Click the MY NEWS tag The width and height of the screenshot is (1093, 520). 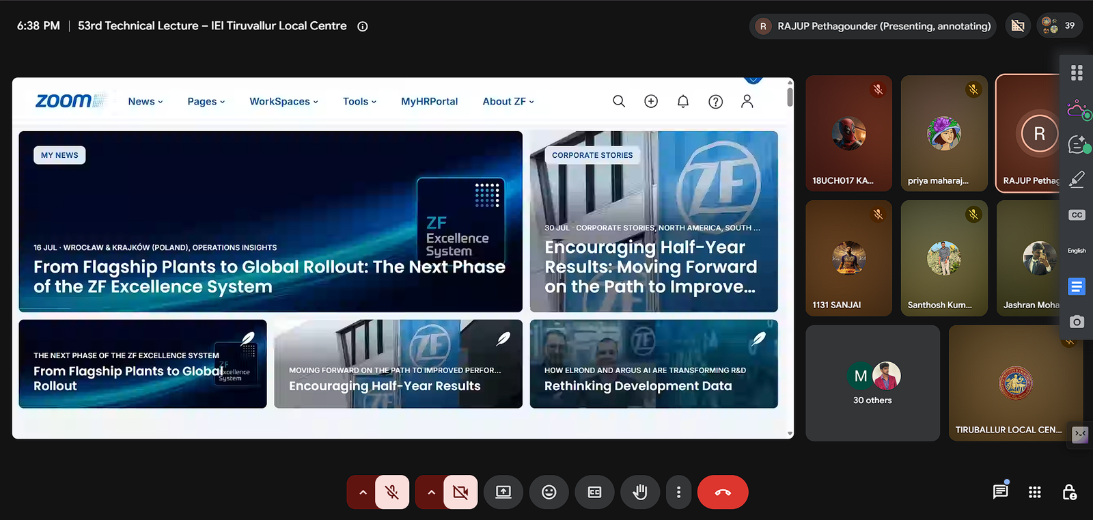(59, 155)
